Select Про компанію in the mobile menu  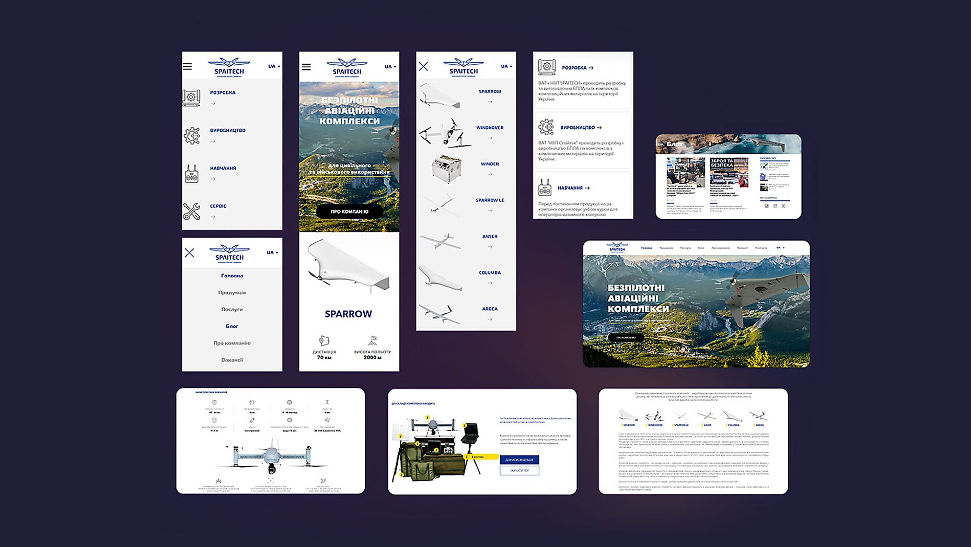click(x=232, y=343)
